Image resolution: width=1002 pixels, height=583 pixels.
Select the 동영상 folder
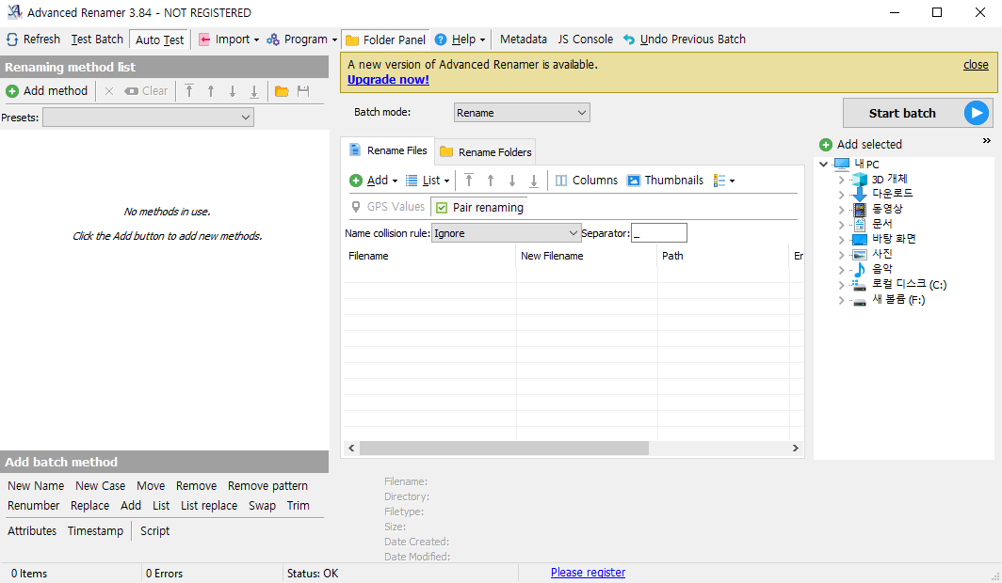coord(887,209)
